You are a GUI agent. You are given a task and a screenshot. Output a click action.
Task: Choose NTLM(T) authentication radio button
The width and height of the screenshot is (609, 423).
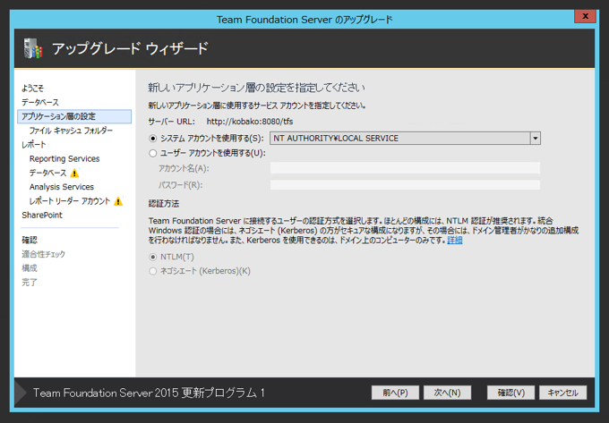(x=153, y=257)
